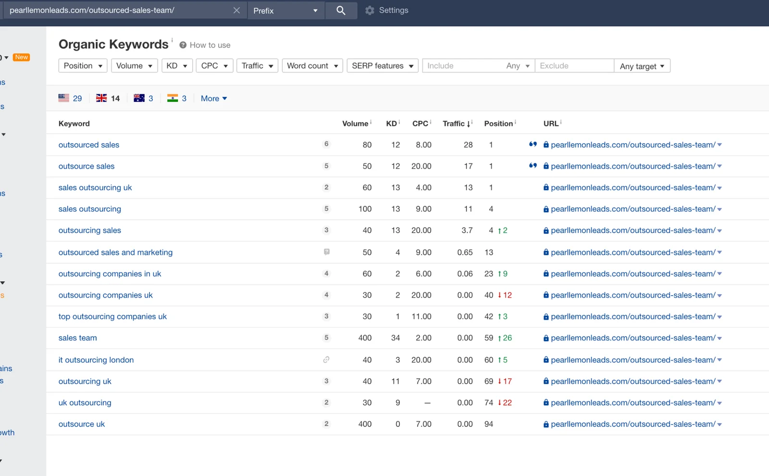The height and width of the screenshot is (476, 769).
Task: Click SERP features badge 2 for sales outsourcing uk
Action: [326, 188]
